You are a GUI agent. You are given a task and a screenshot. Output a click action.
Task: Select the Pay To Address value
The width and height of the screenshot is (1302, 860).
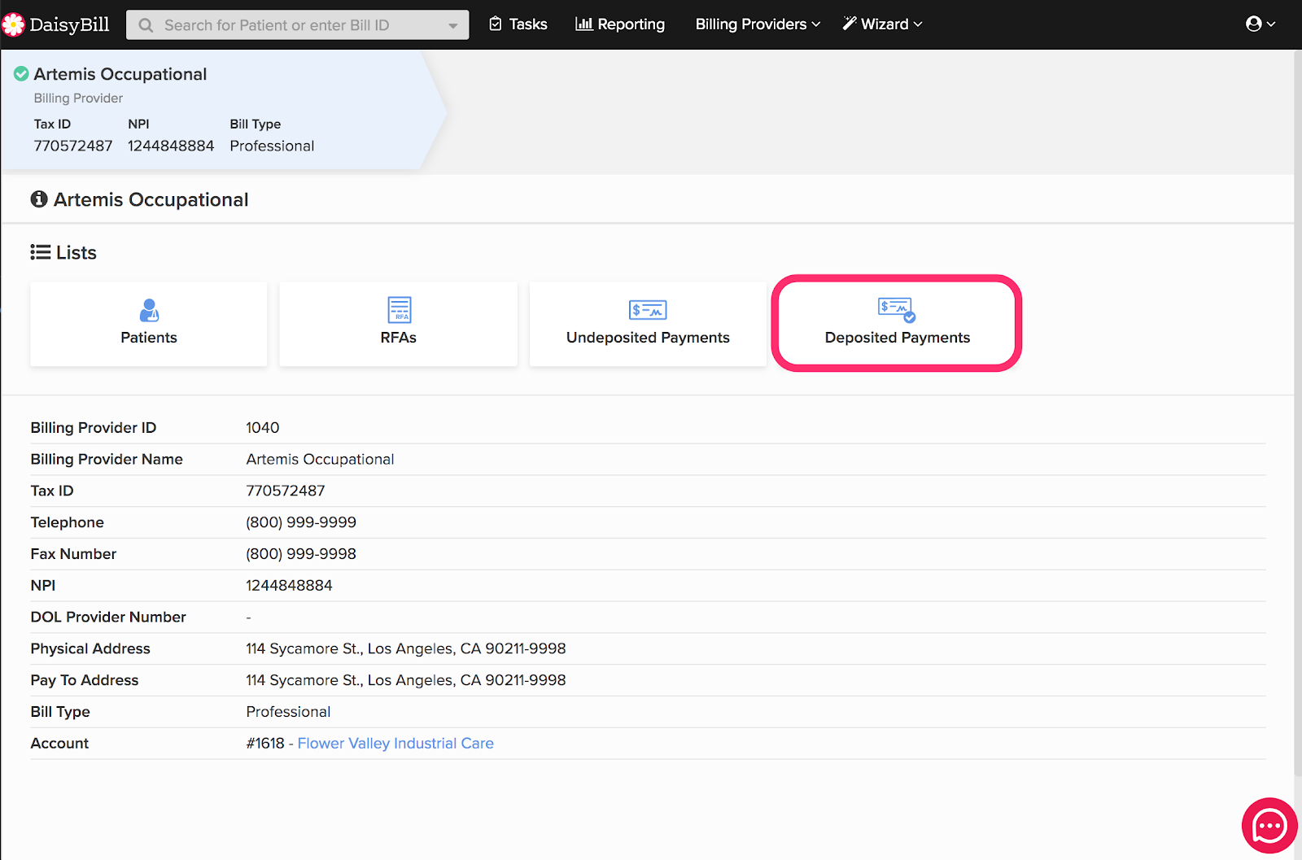406,680
